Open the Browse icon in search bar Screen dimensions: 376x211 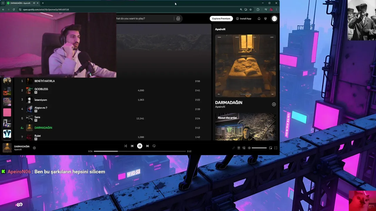click(178, 18)
